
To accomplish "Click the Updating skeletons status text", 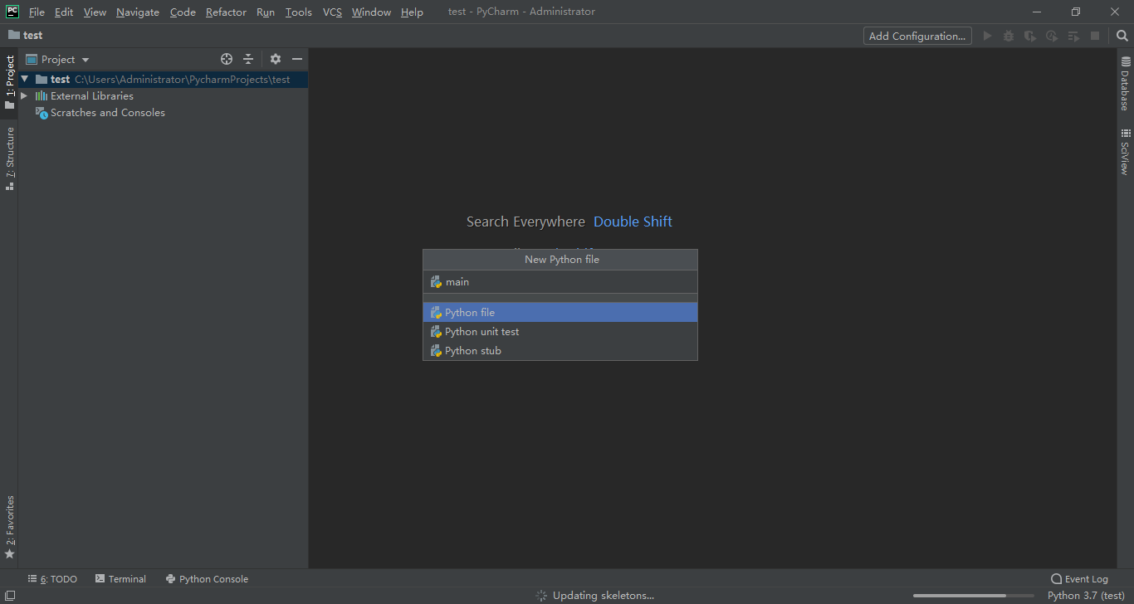I will pyautogui.click(x=604, y=595).
